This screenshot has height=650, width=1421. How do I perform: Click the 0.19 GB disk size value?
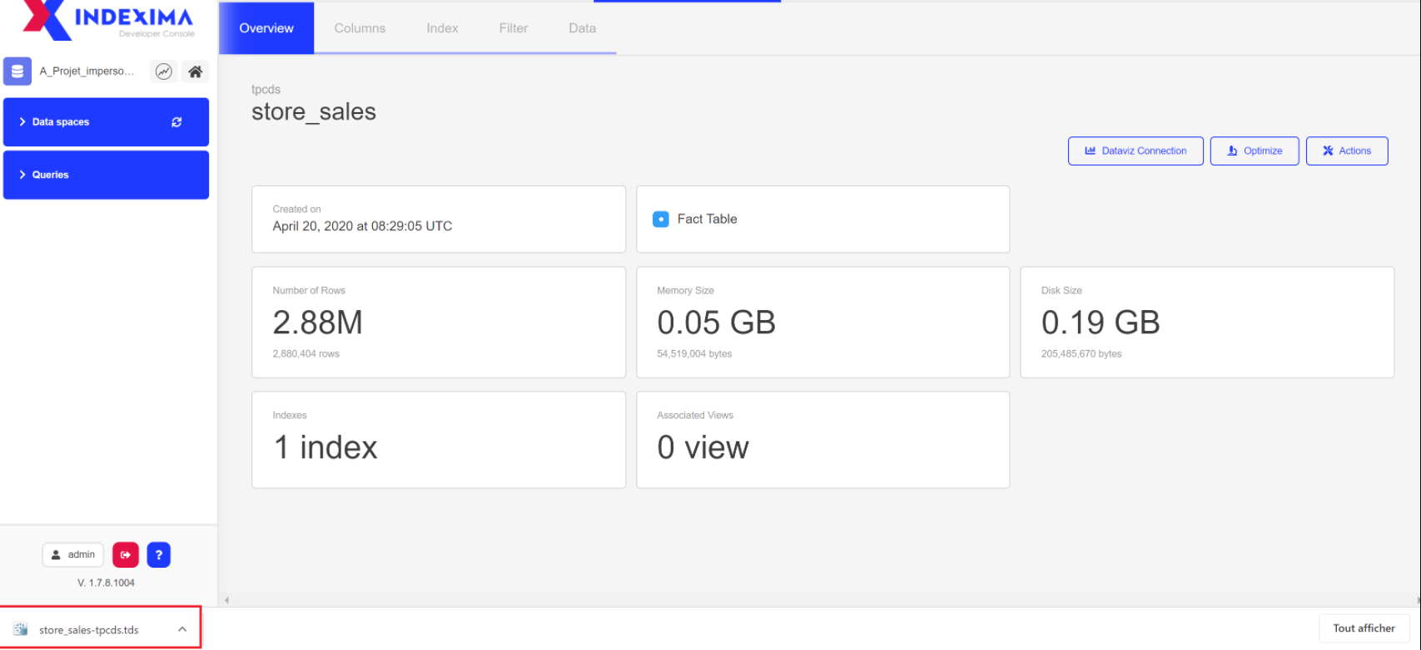(1101, 323)
